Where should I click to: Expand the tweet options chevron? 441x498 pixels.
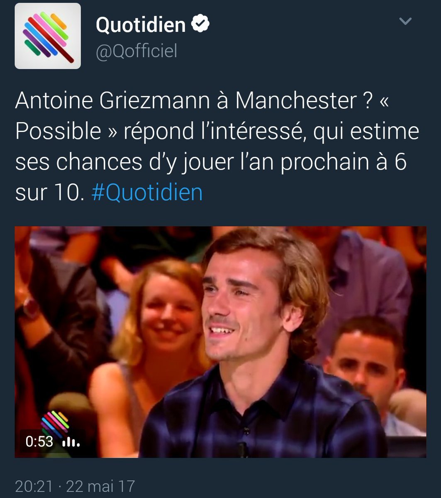[405, 21]
